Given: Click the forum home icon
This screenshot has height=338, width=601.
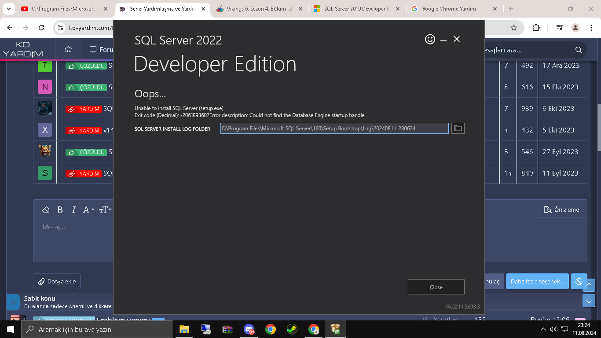Looking at the screenshot, I should click(x=68, y=49).
